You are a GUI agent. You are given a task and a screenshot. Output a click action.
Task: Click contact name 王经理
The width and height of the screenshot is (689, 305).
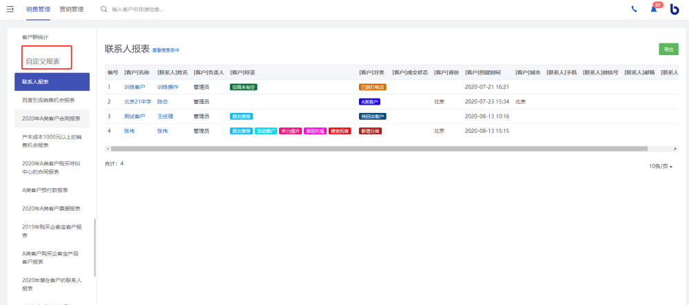pos(165,116)
